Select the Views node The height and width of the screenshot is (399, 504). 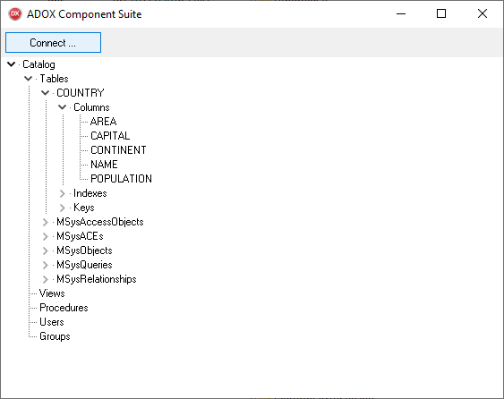(x=52, y=293)
